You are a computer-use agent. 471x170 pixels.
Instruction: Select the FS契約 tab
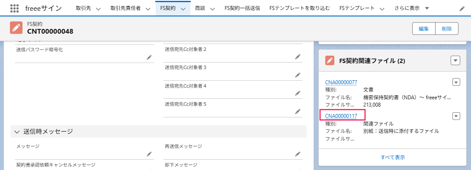point(168,8)
